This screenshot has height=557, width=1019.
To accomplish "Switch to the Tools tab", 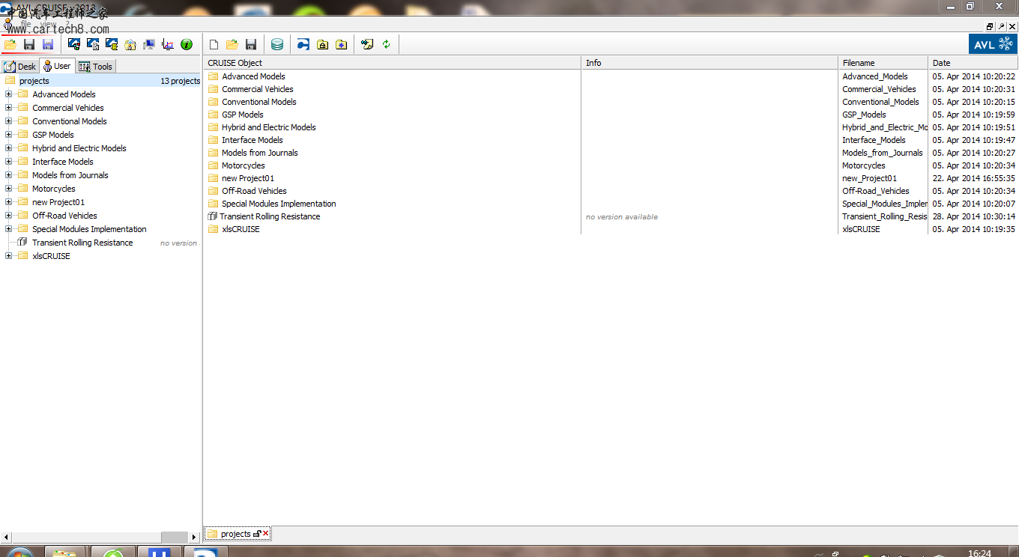I will (x=95, y=67).
